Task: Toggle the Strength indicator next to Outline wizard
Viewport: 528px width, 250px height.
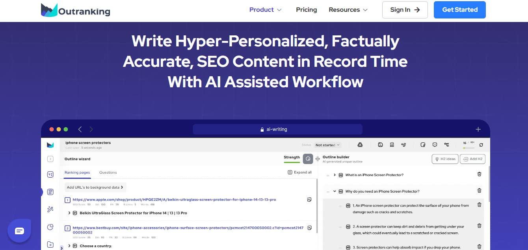Action: tap(308, 158)
